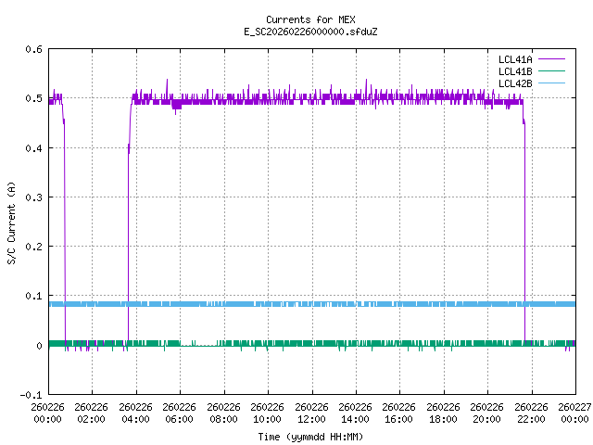The height and width of the screenshot is (445, 593).
Task: Click the 0.3 y-axis tick label
Action: (33, 197)
